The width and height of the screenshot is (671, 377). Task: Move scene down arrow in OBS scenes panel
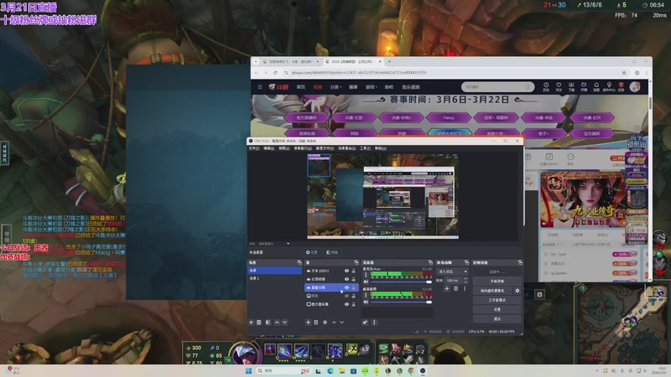point(284,323)
